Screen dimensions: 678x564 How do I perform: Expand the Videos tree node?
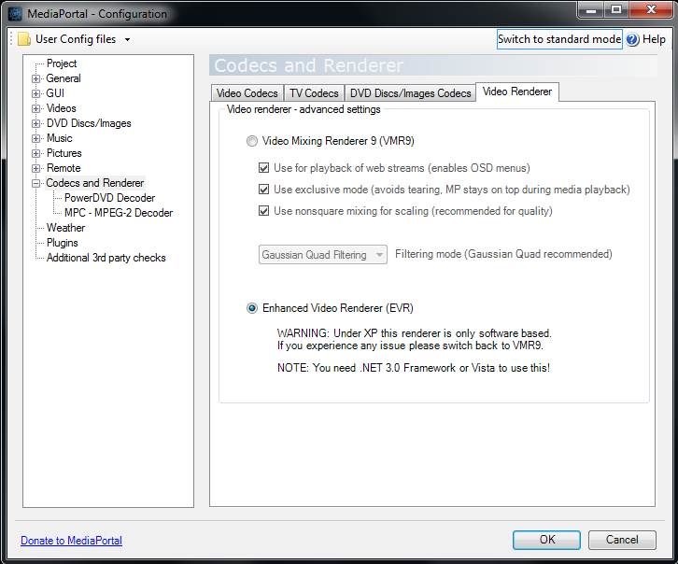(35, 108)
